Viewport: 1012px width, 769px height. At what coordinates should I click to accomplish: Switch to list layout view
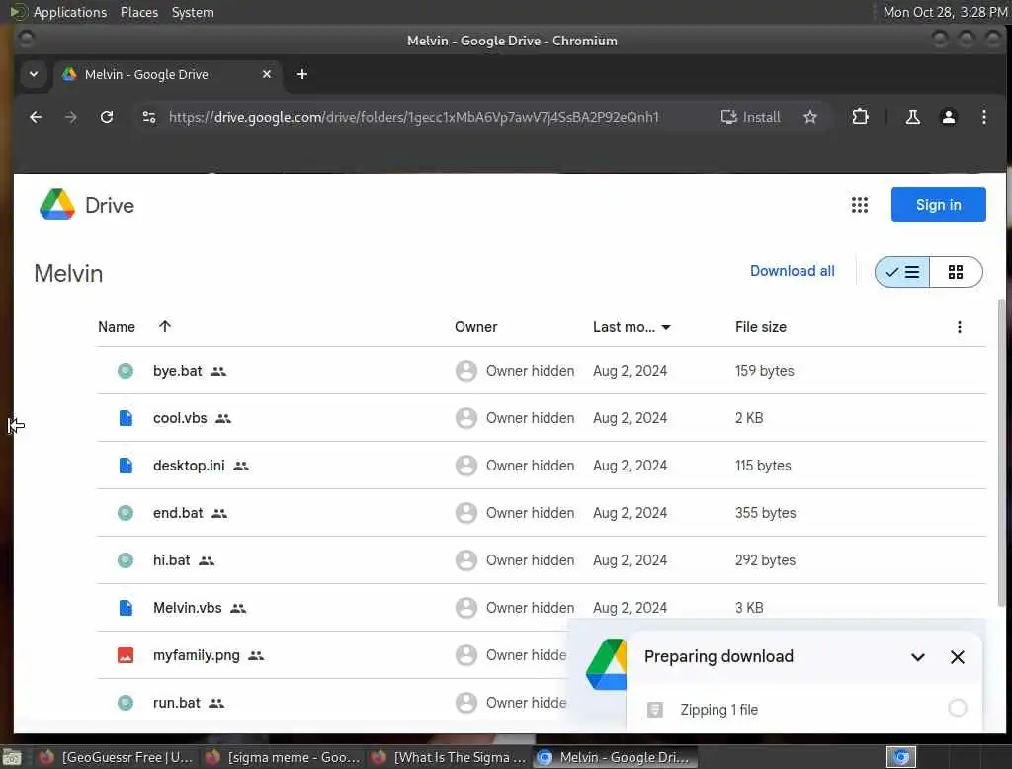(902, 272)
